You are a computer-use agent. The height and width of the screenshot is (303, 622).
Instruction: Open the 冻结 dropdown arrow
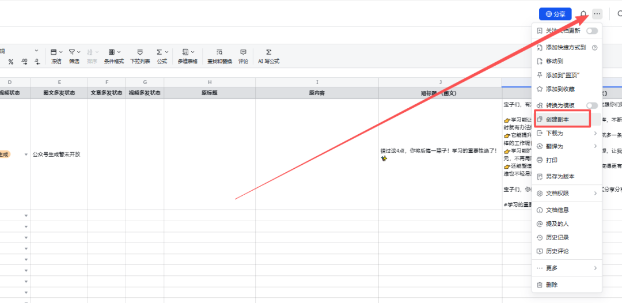[60, 52]
